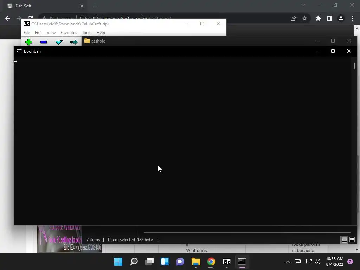Open the File menu in 7-Zip
This screenshot has width=360, height=270.
coord(27,33)
